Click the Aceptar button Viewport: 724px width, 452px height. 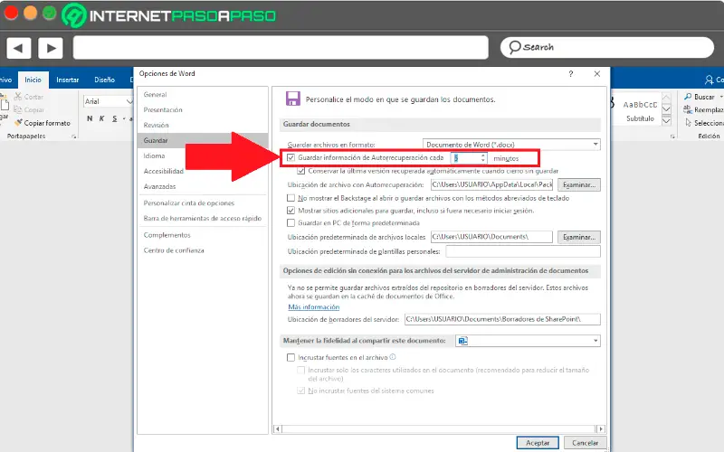[x=538, y=443]
